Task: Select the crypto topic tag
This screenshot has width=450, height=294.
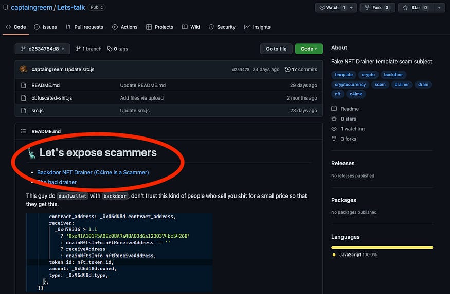Action: pyautogui.click(x=368, y=75)
